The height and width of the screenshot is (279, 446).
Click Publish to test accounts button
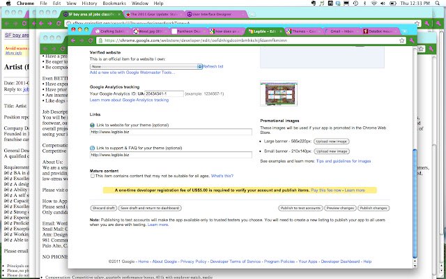coord(300,208)
